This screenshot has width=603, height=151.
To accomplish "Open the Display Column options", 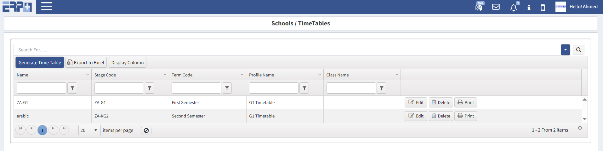I will [127, 63].
